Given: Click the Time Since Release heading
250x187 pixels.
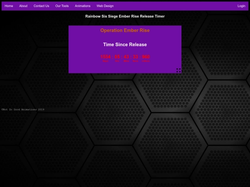Looking at the screenshot, I should pyautogui.click(x=125, y=44).
